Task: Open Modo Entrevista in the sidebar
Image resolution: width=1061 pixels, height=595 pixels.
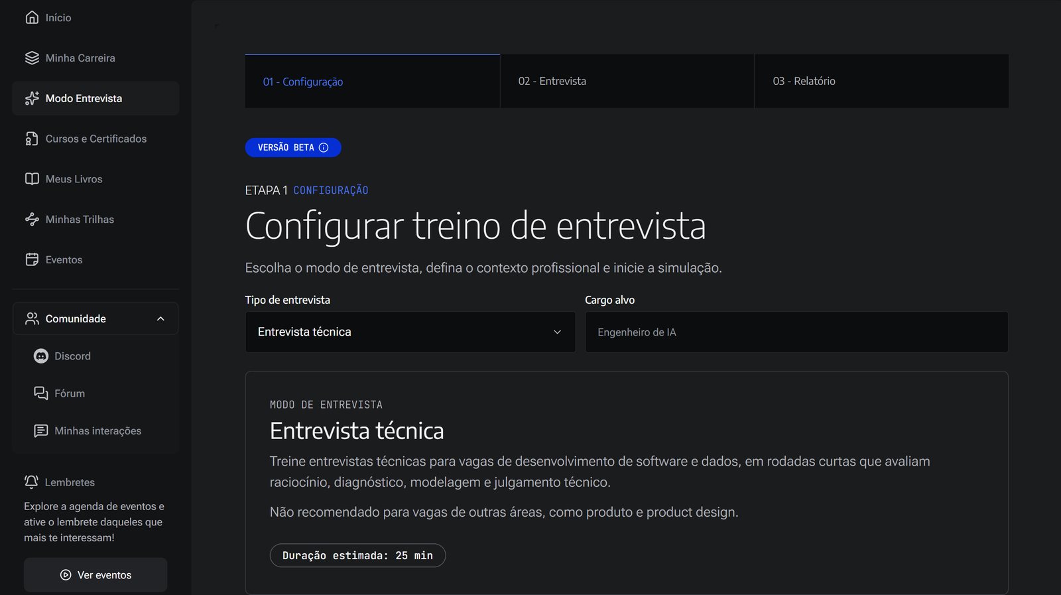Action: (x=95, y=98)
